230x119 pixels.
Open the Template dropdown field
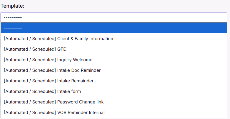click(x=114, y=17)
